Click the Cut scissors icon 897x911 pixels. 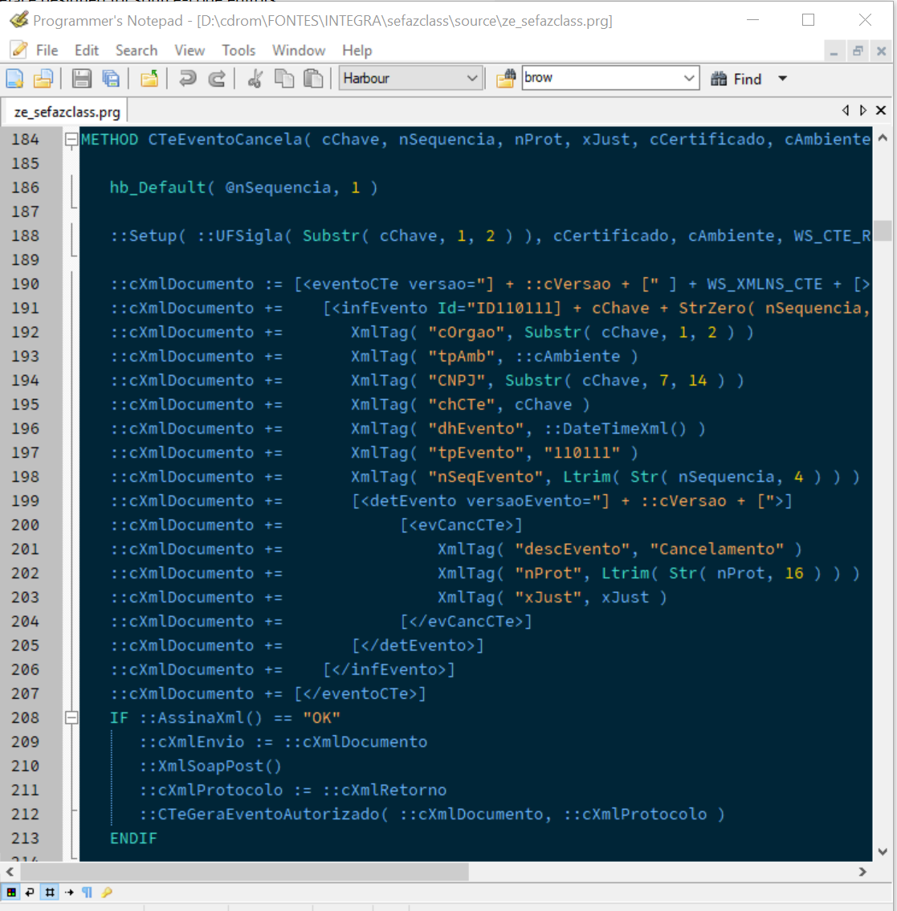[255, 78]
